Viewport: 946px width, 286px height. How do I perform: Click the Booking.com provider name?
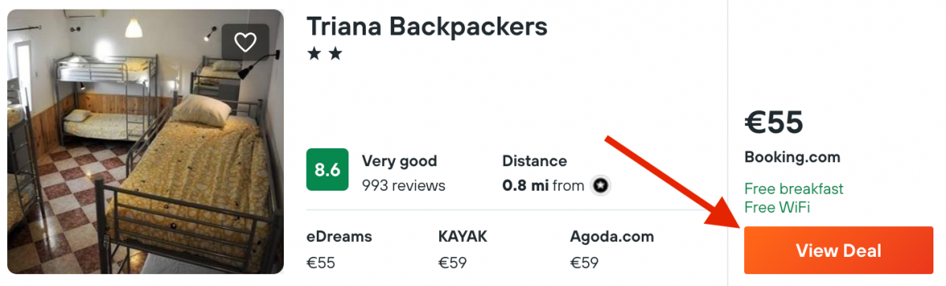coord(792,158)
